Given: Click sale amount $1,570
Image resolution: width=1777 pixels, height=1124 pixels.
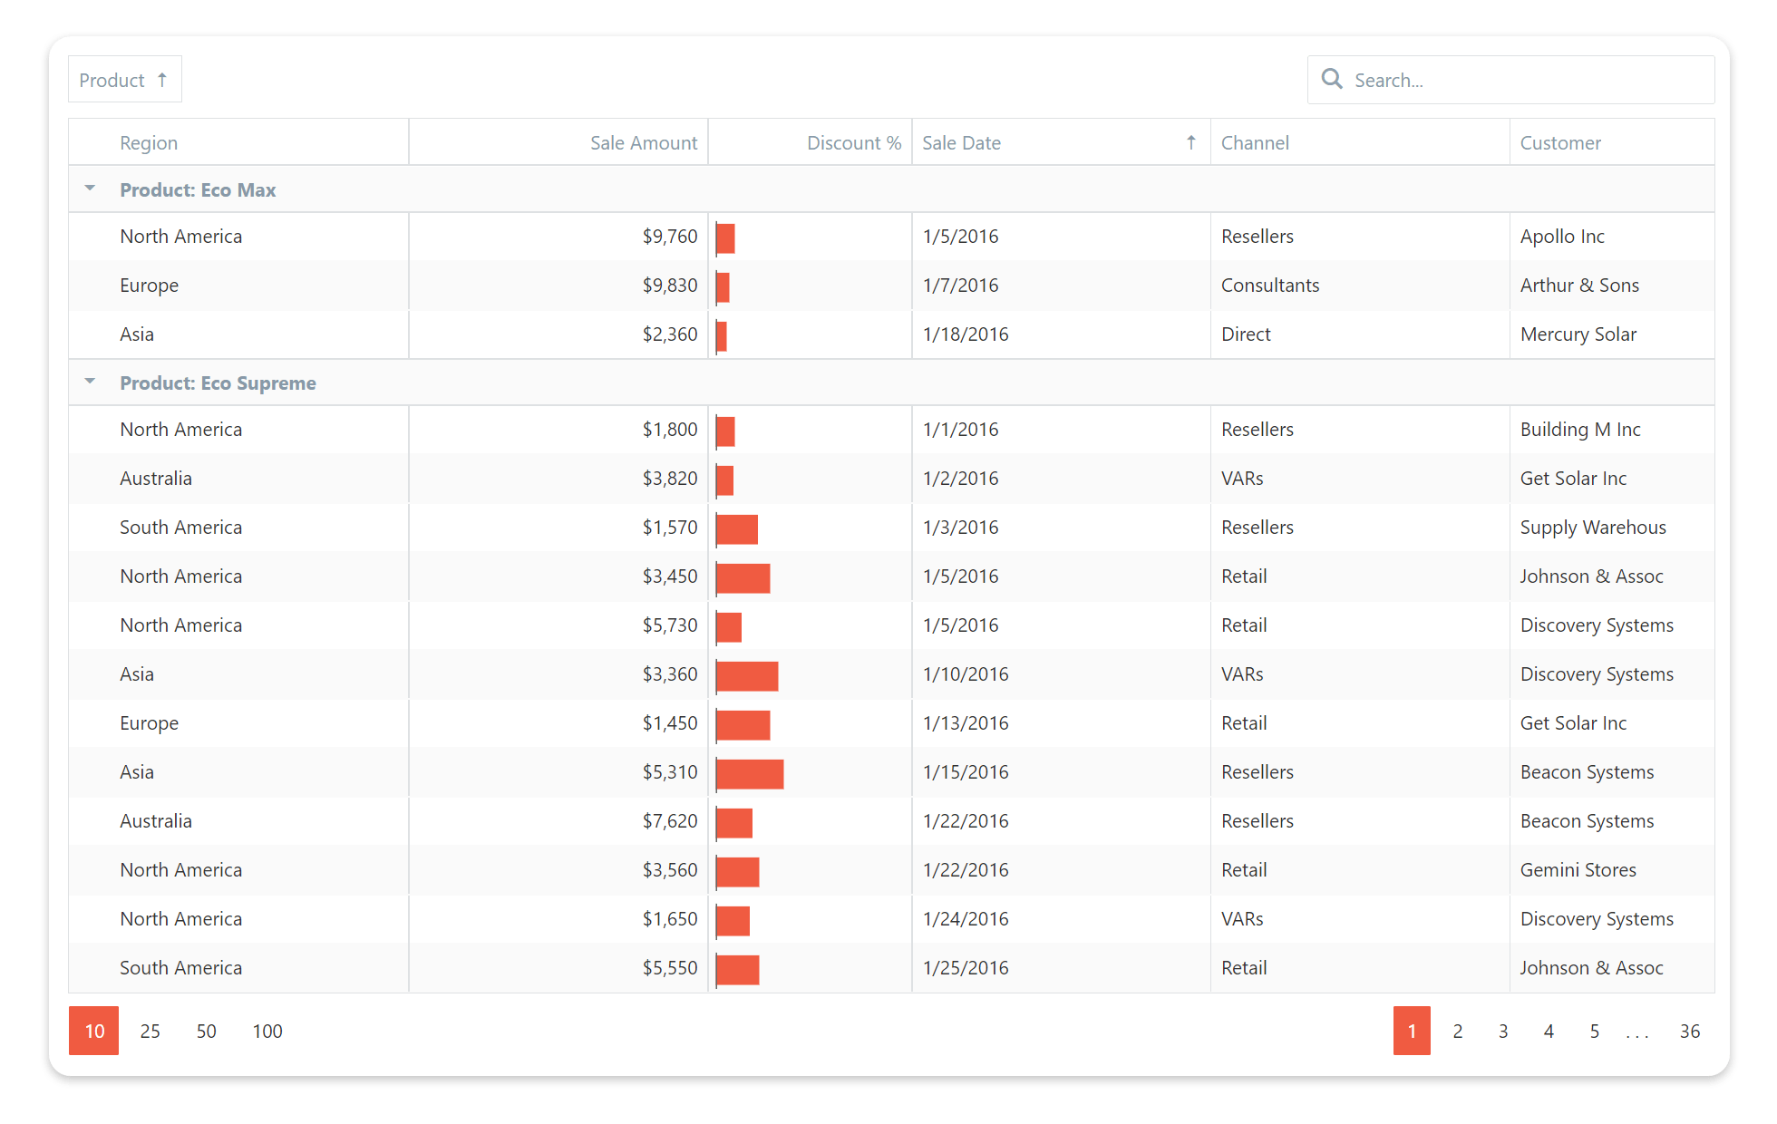Looking at the screenshot, I should (670, 528).
